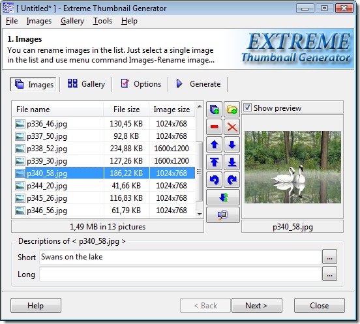Move selected image to top of list

(214, 162)
